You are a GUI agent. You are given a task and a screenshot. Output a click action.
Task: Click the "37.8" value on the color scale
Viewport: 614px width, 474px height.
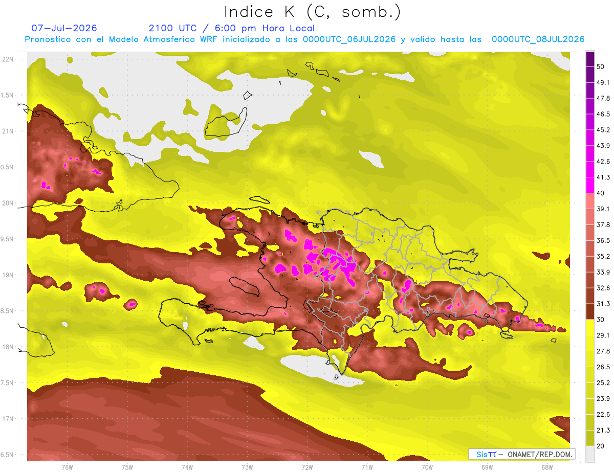click(x=603, y=224)
